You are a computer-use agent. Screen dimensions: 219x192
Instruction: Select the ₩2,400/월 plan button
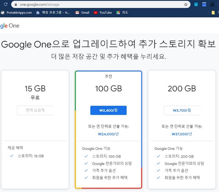point(108,110)
